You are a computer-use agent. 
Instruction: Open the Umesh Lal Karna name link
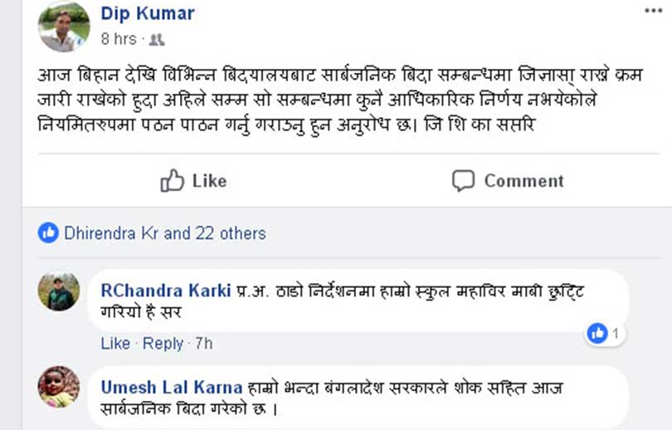tap(172, 387)
